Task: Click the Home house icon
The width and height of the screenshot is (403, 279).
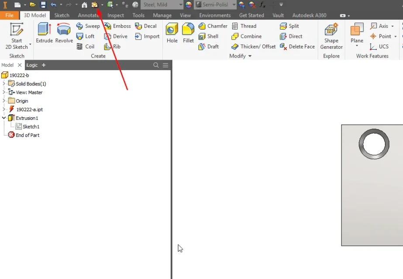Action: pos(84,5)
